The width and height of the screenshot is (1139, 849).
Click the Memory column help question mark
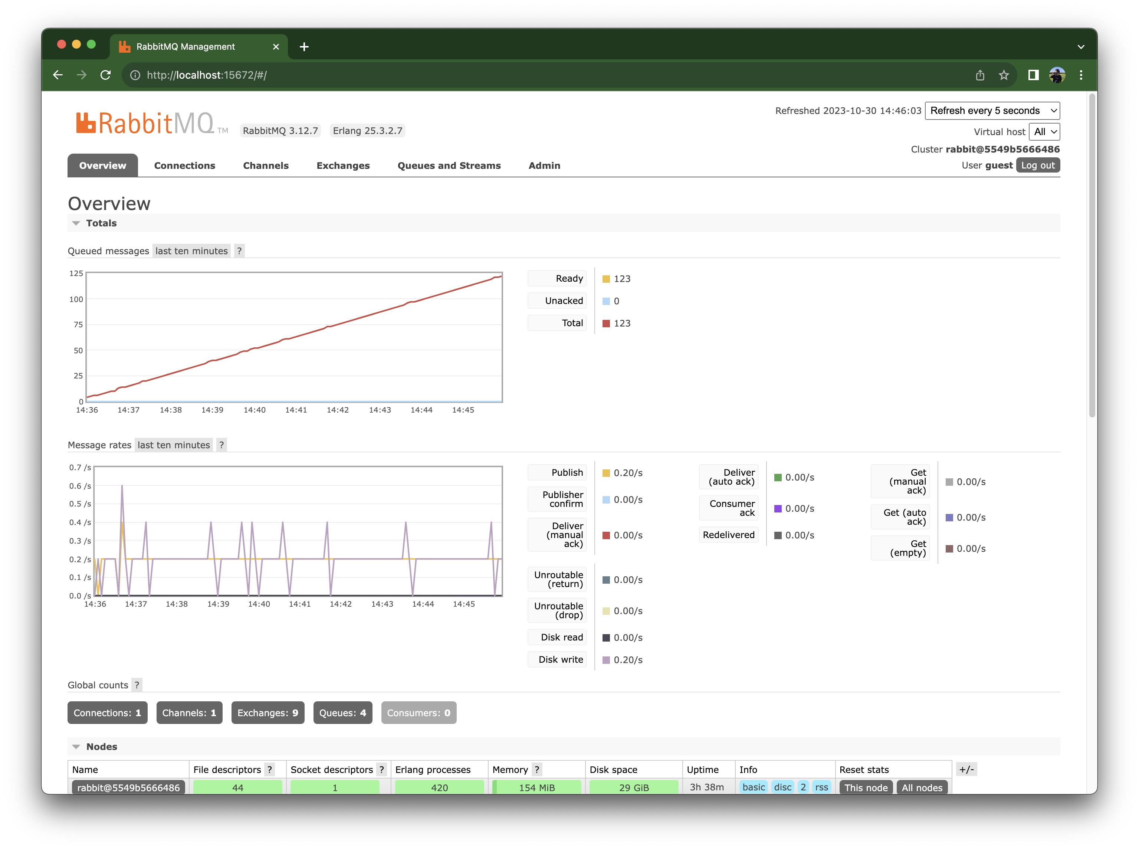[537, 769]
